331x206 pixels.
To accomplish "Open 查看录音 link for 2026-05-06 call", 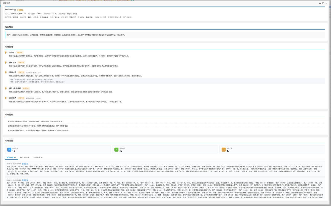I will [25, 164].
